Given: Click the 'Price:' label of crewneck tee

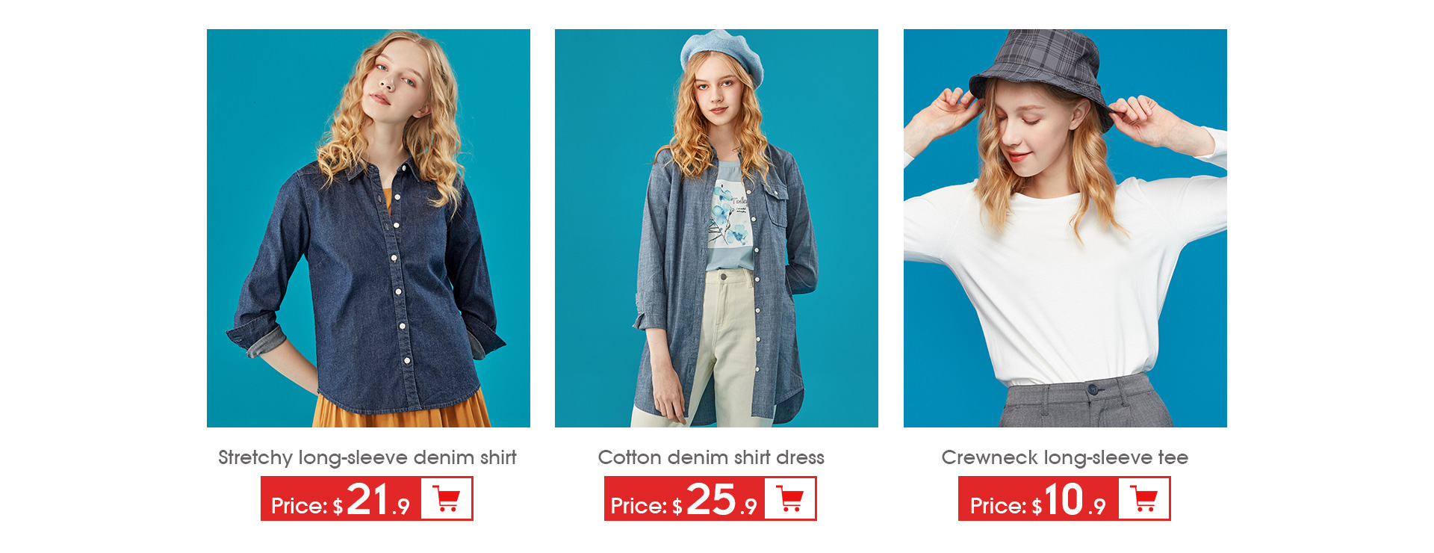Looking at the screenshot, I should point(999,506).
